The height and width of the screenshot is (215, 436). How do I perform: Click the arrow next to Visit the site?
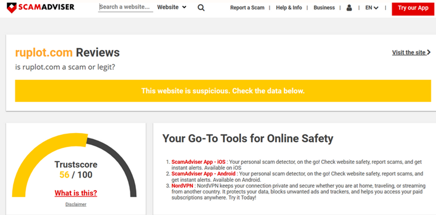429,52
